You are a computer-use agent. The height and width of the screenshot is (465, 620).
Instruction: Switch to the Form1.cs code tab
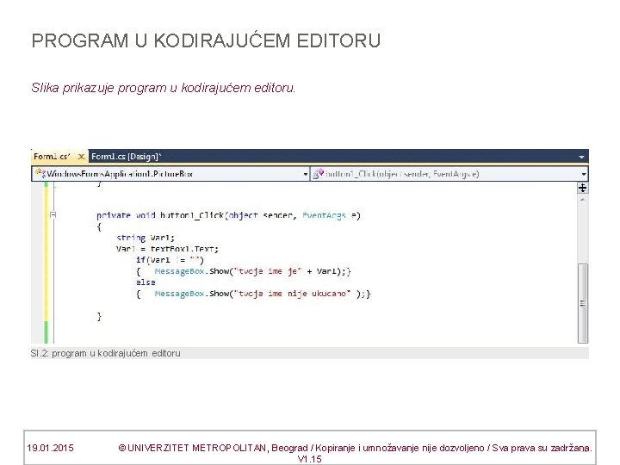click(53, 157)
